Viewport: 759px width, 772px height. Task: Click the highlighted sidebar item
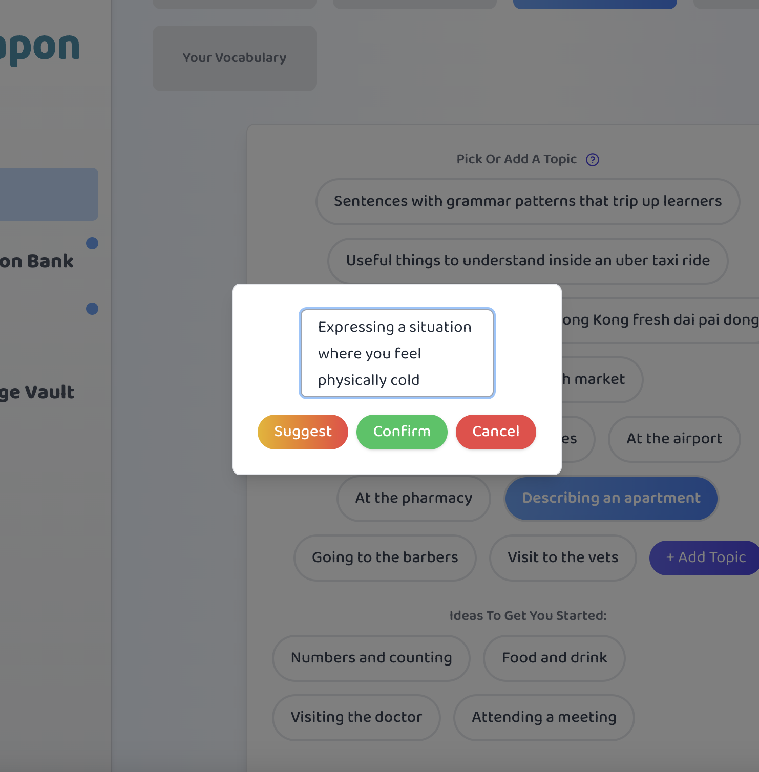(x=49, y=195)
